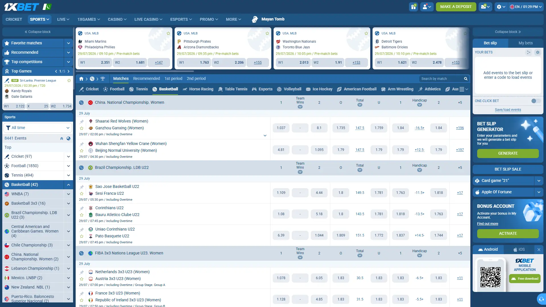Click the home icon in breadcrumb bar
Image resolution: width=546 pixels, height=307 pixels.
point(81,79)
